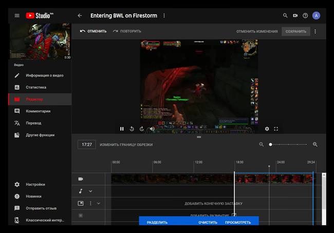Viewport: 334px width, 233px height.
Task: Click the end screen track icon
Action: point(81,203)
